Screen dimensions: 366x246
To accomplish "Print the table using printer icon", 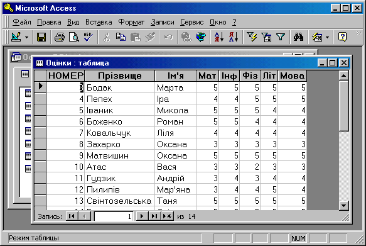I will (59, 37).
